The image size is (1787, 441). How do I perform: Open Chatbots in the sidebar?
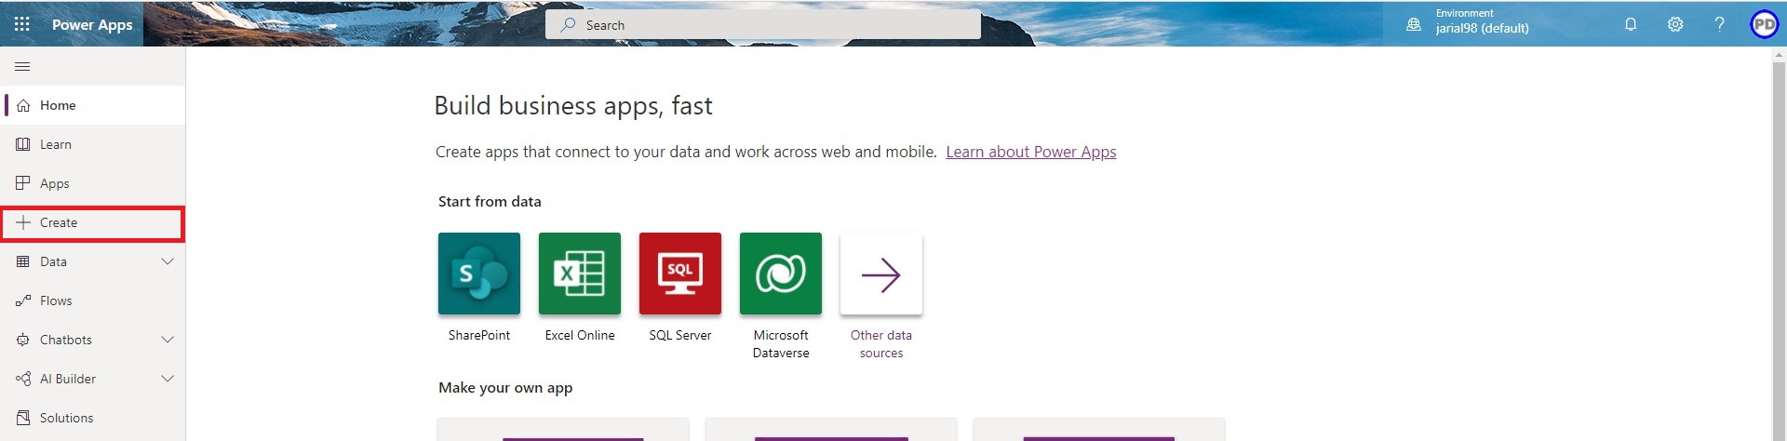(x=93, y=340)
